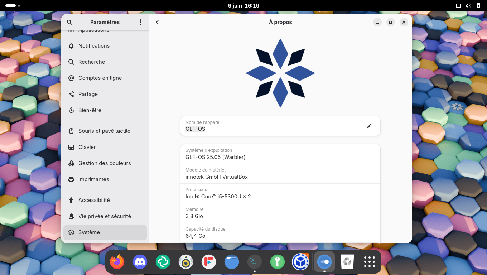This screenshot has width=487, height=275.
Task: Click the 3,8 Gio memory value
Action: click(194, 216)
